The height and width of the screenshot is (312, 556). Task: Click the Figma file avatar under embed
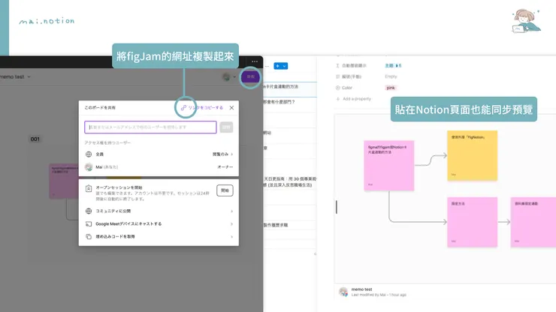(343, 292)
